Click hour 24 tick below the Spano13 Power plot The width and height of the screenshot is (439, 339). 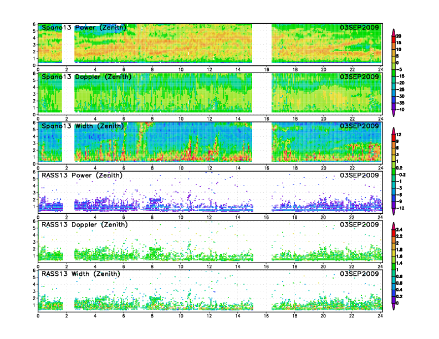[381, 69]
